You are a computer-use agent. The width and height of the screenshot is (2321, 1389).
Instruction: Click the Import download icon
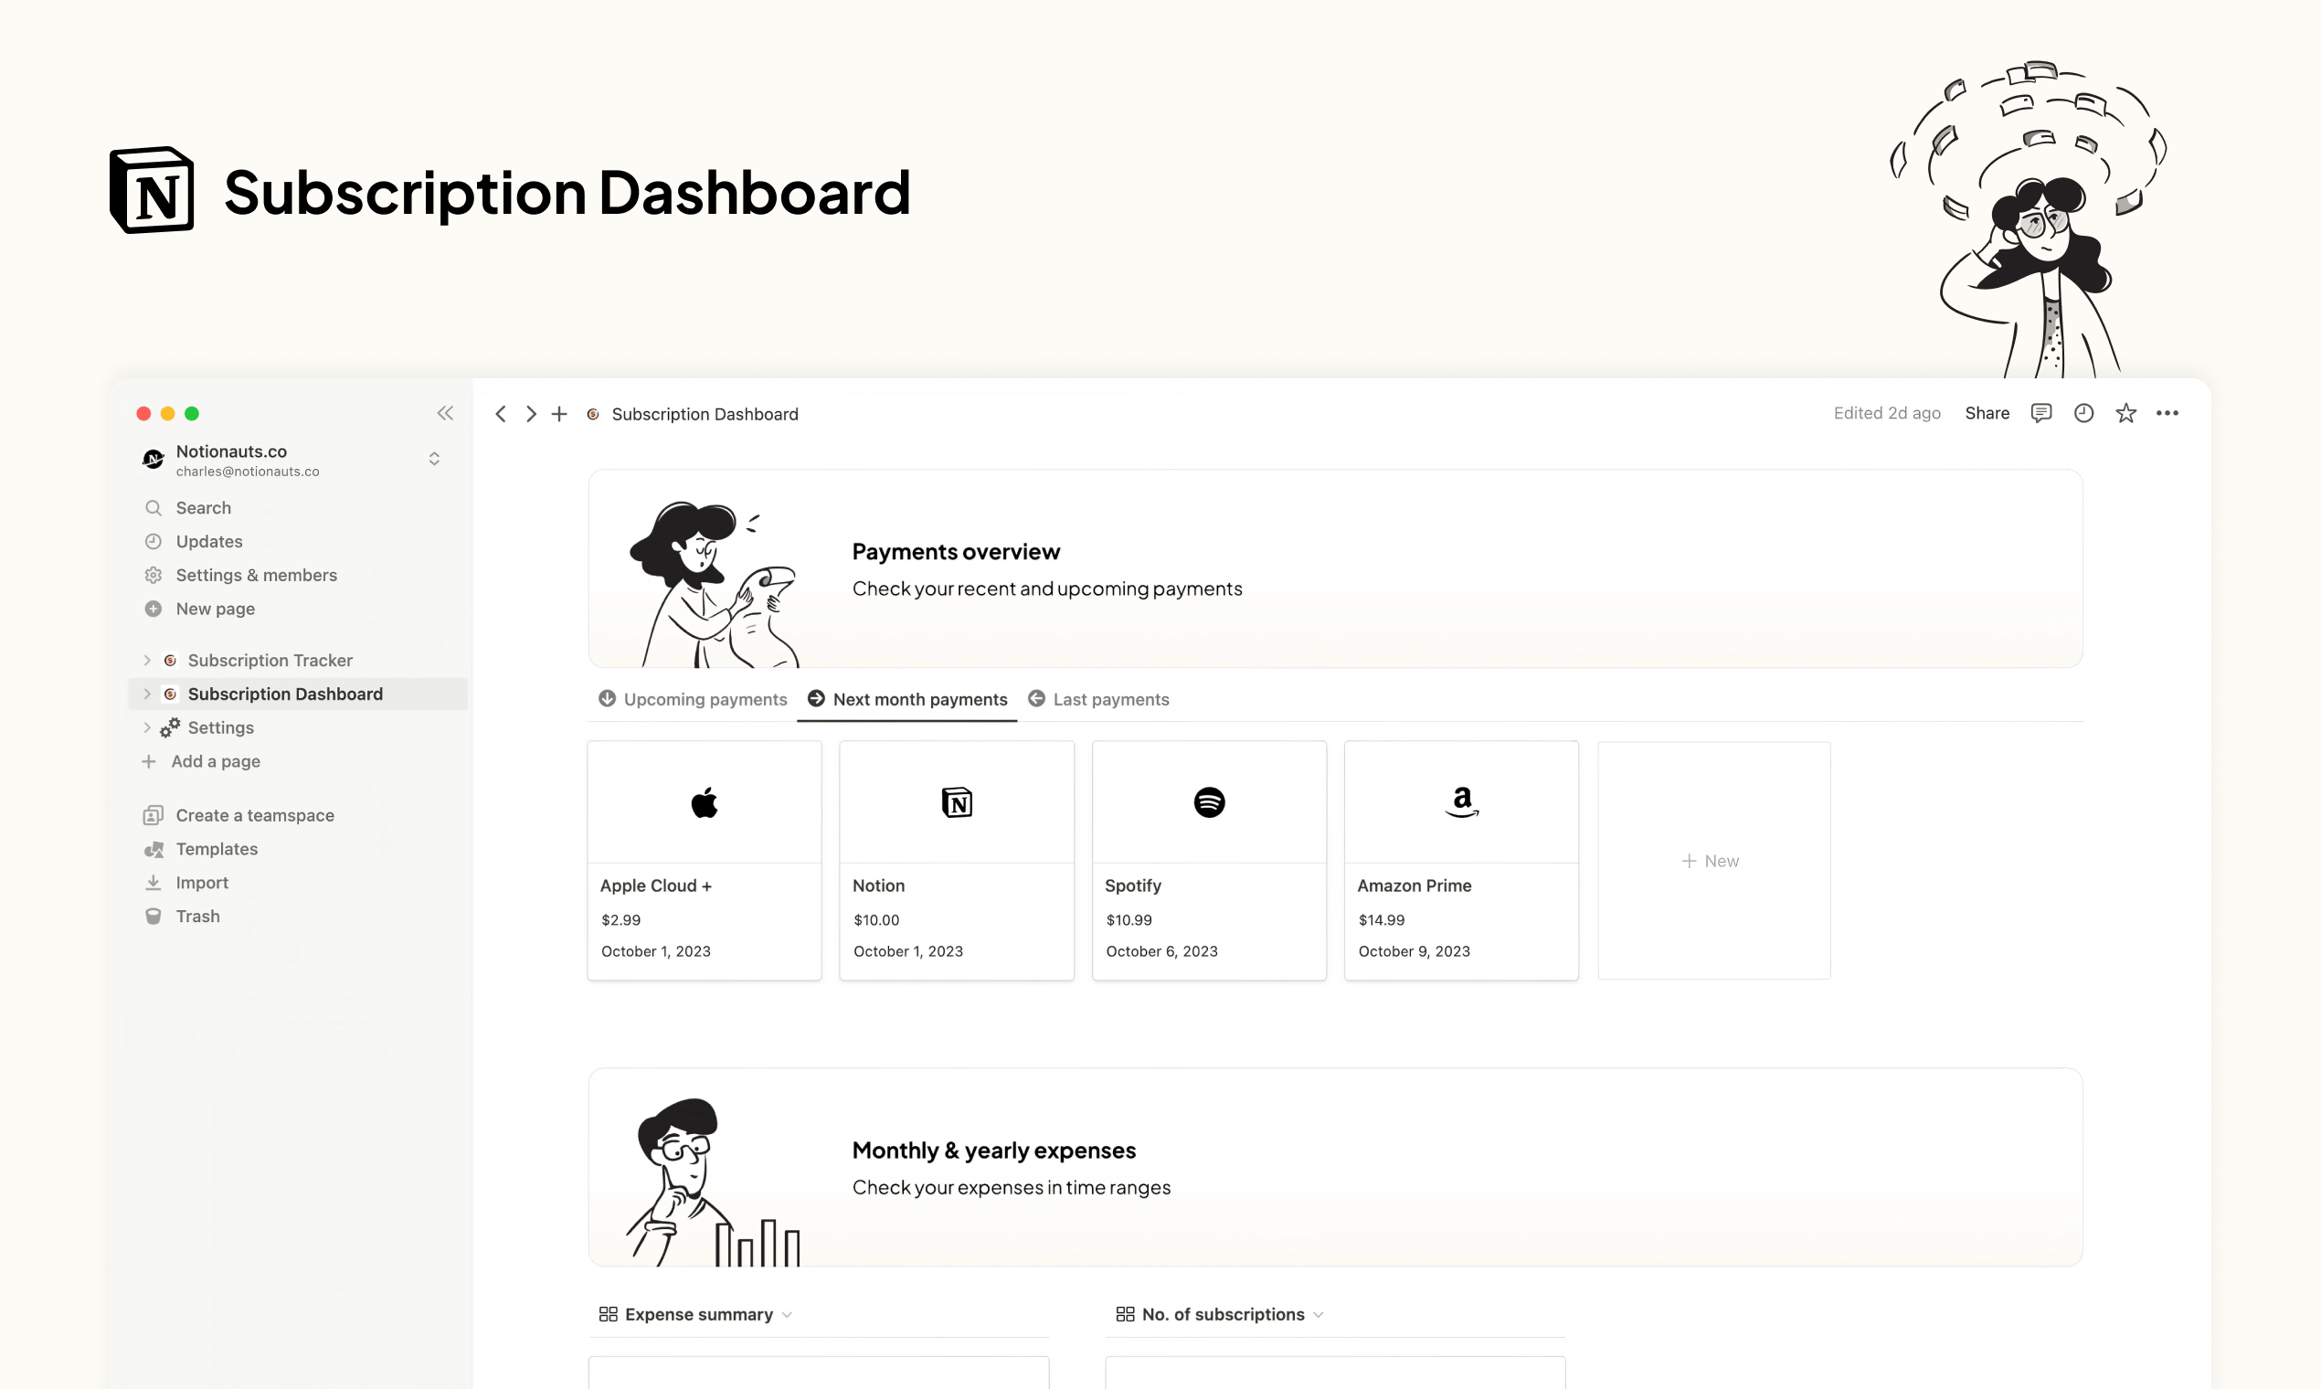154,883
